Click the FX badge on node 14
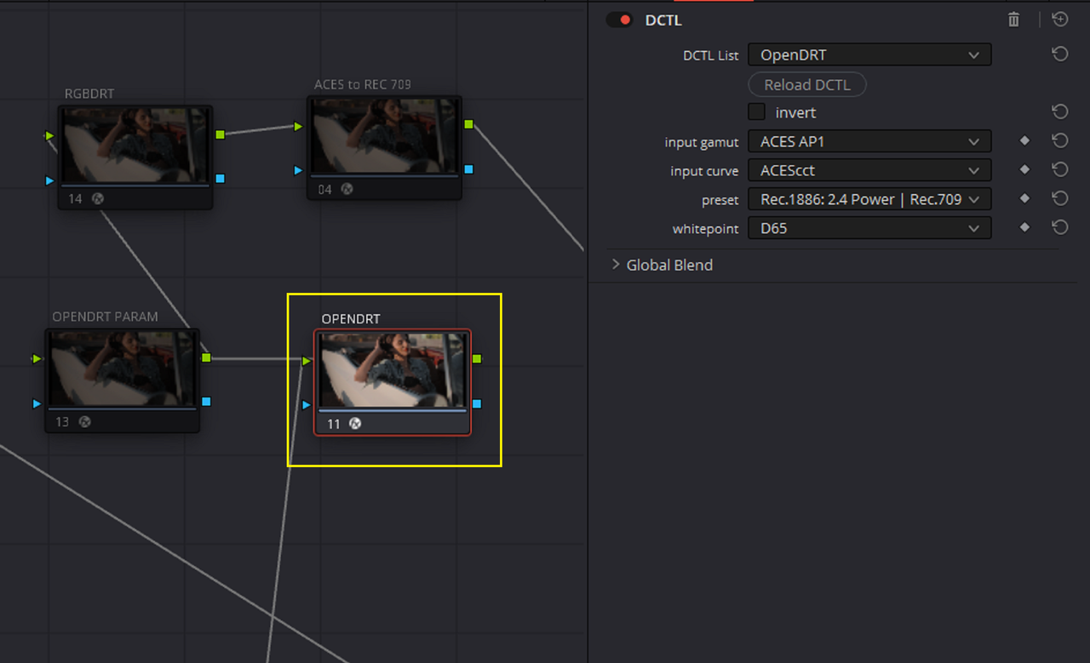 [x=98, y=198]
